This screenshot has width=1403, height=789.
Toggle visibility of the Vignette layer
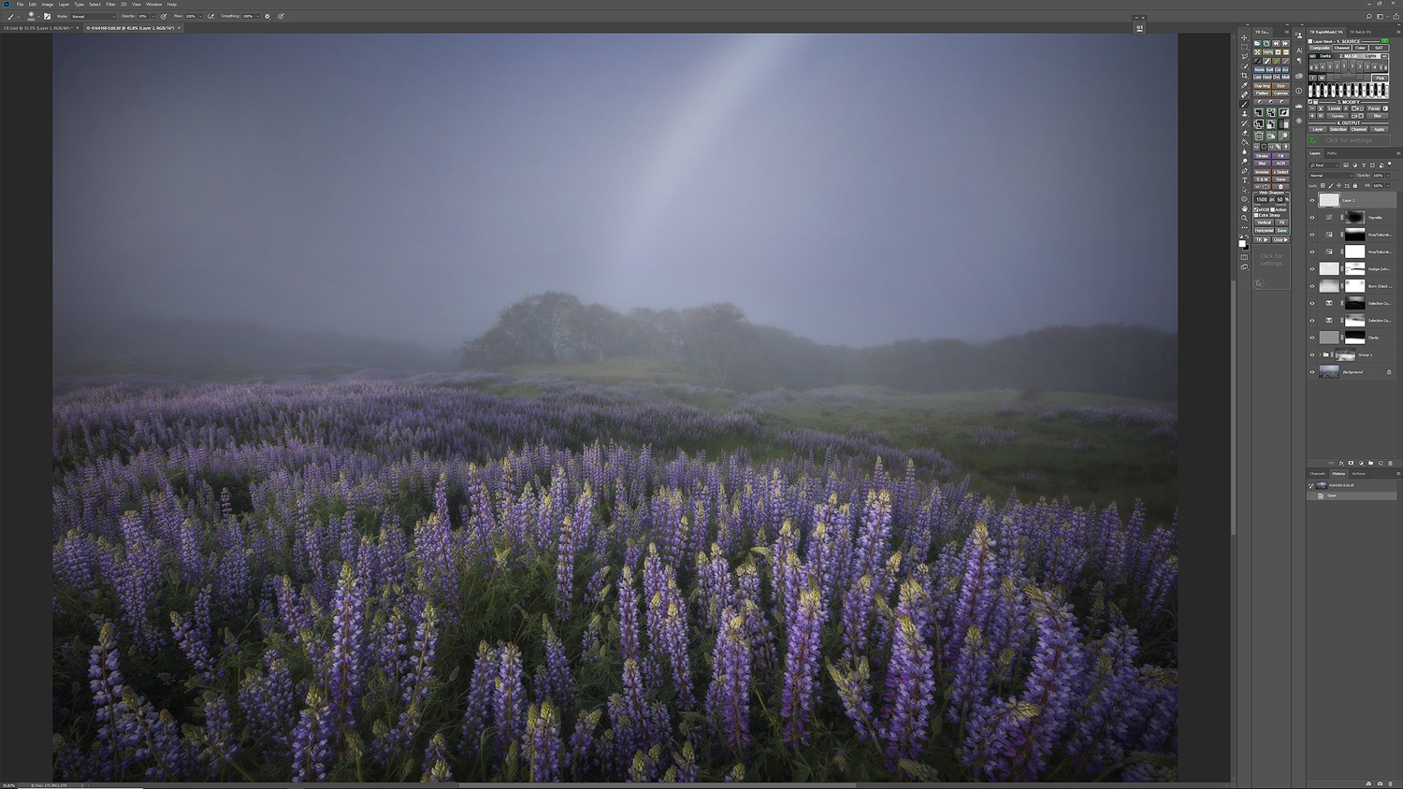pyautogui.click(x=1312, y=217)
